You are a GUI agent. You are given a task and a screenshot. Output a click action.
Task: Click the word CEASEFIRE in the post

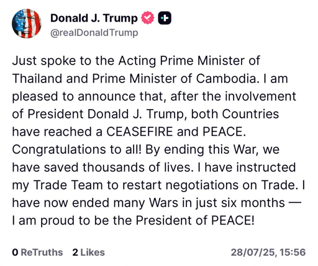140,131
